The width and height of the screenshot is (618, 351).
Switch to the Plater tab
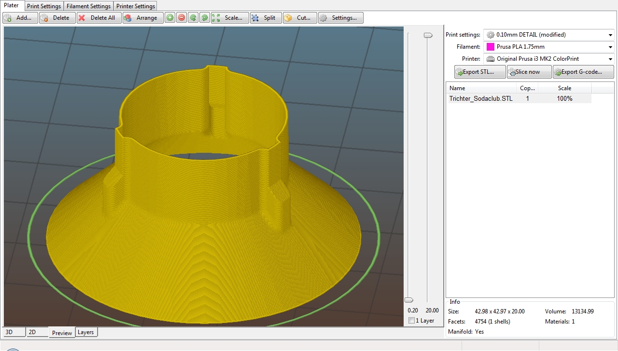[x=12, y=6]
